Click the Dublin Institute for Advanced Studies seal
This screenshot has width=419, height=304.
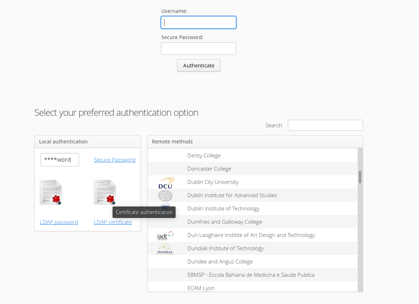[165, 196]
